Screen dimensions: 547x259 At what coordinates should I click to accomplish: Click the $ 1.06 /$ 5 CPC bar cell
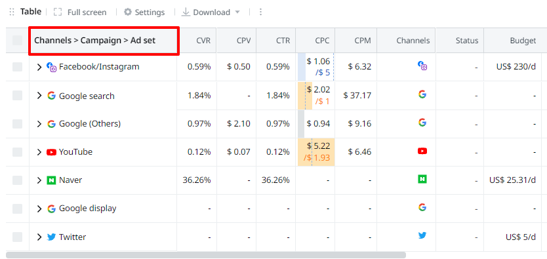pyautogui.click(x=315, y=67)
